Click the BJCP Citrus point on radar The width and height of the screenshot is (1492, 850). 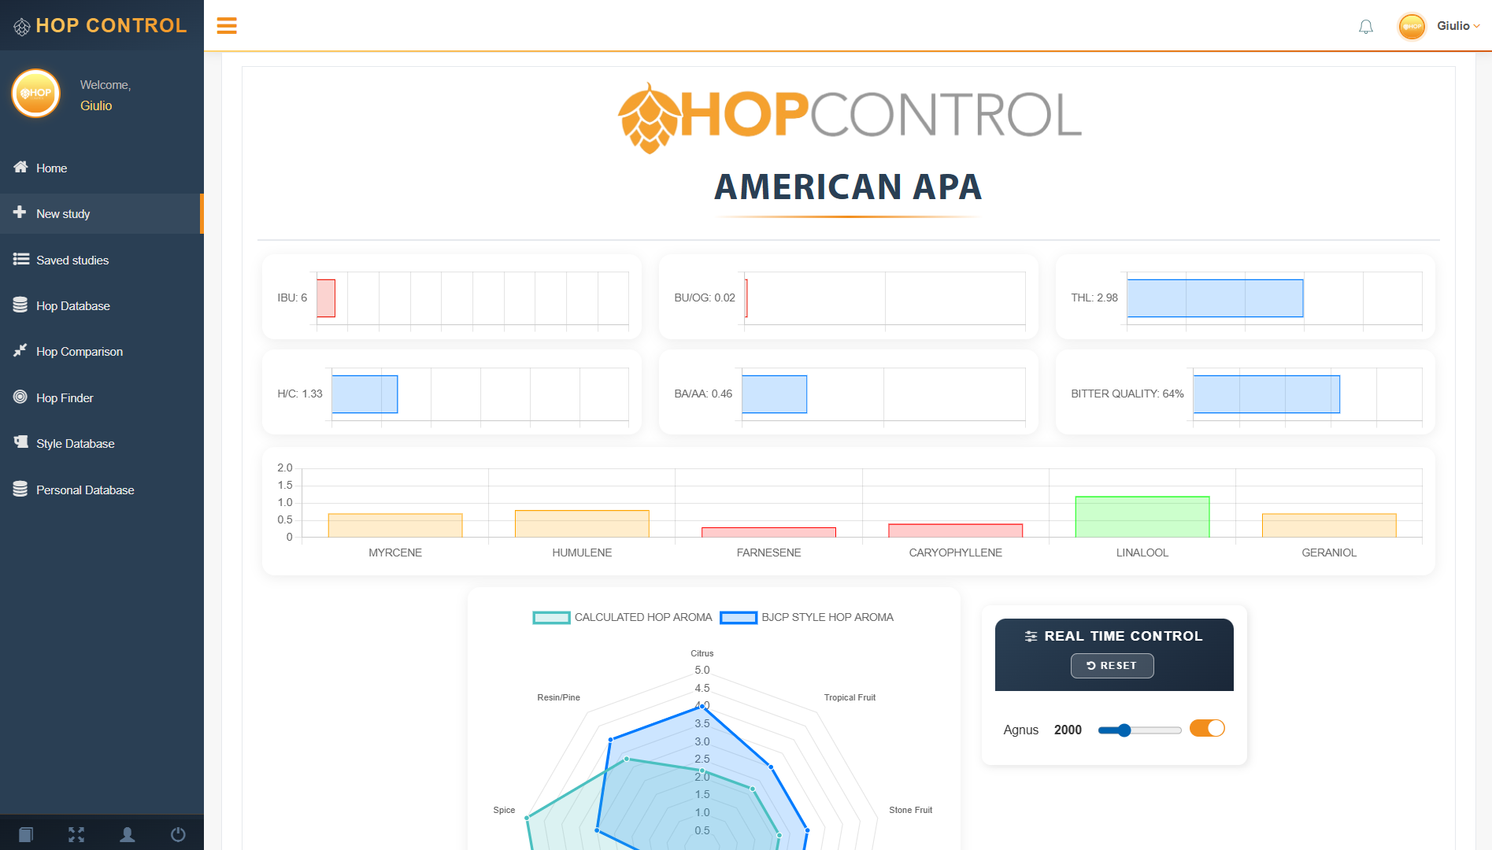click(702, 706)
